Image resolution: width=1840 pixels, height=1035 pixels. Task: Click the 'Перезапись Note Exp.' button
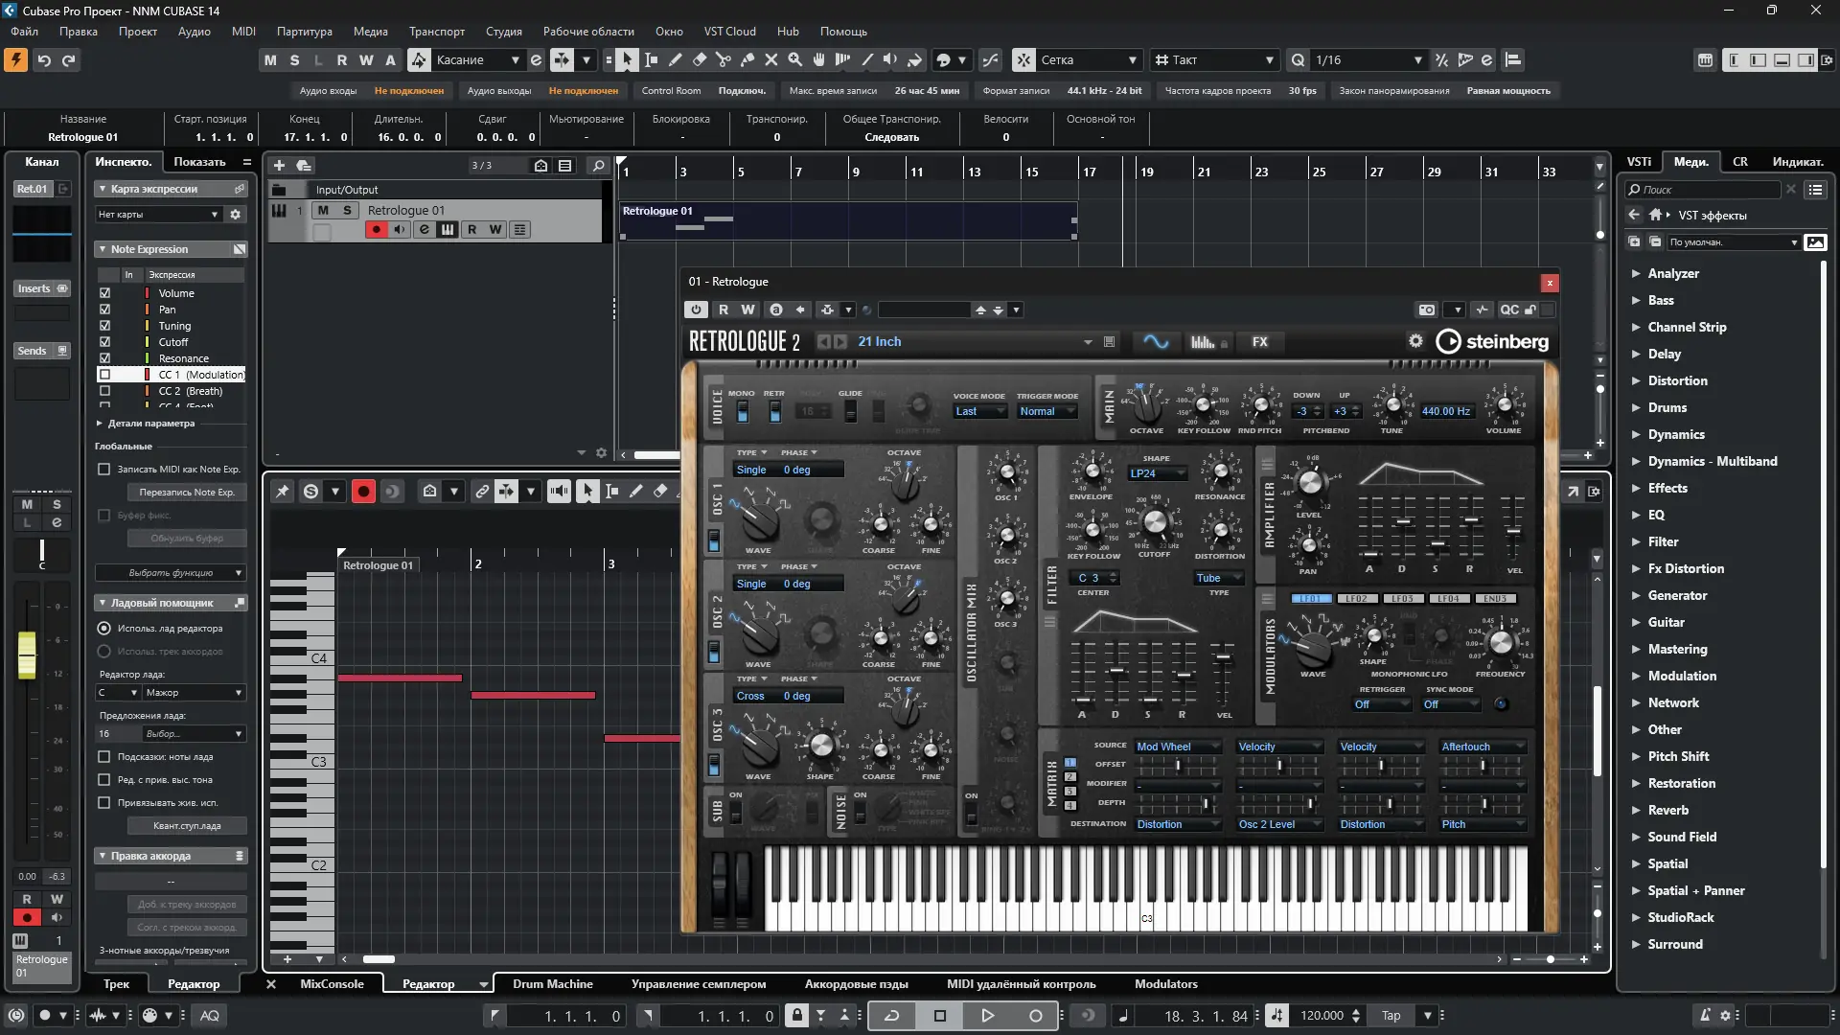187,493
